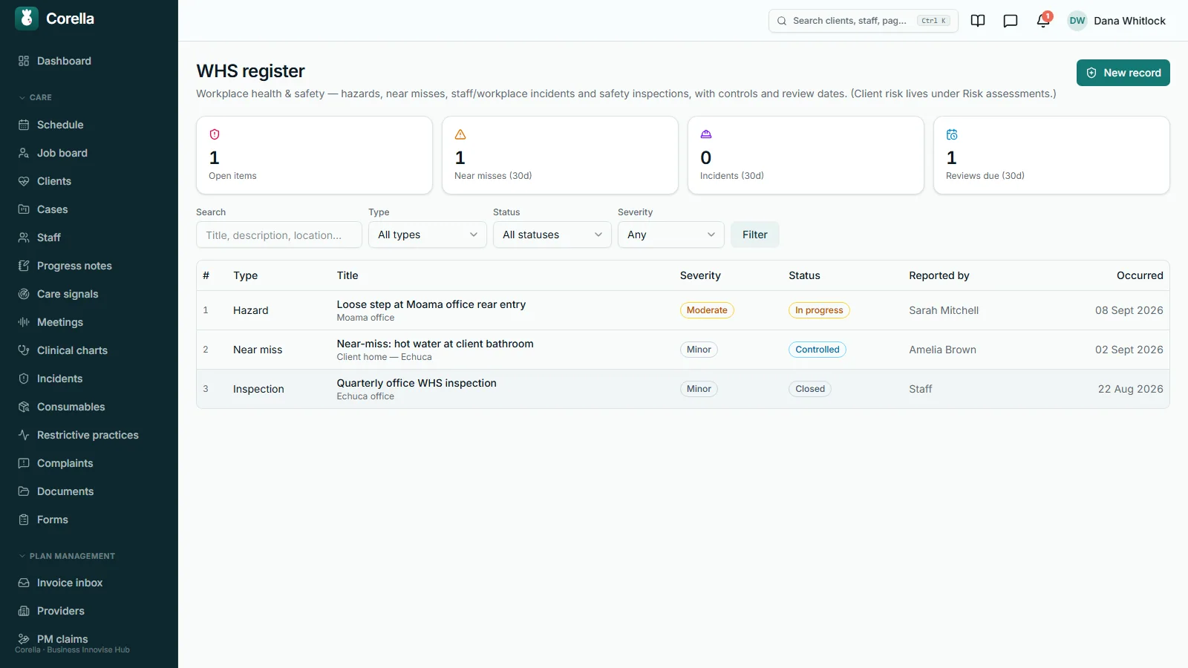Click the New record button
The width and height of the screenshot is (1188, 668).
pos(1123,73)
